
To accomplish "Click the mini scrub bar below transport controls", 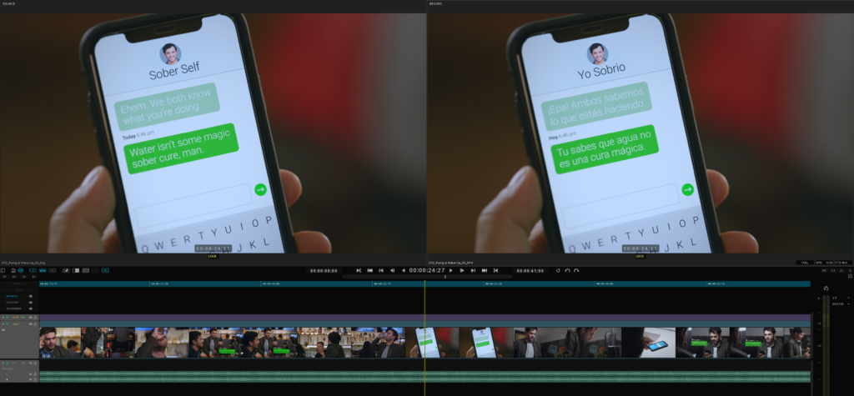I will pos(427,277).
